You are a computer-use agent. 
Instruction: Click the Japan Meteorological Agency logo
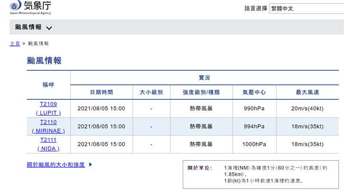30,7
